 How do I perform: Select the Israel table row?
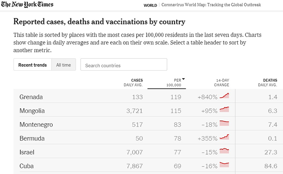[x=106, y=152]
